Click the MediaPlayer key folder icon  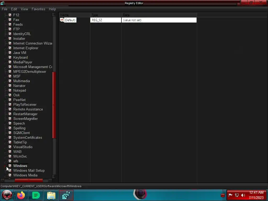[10, 62]
